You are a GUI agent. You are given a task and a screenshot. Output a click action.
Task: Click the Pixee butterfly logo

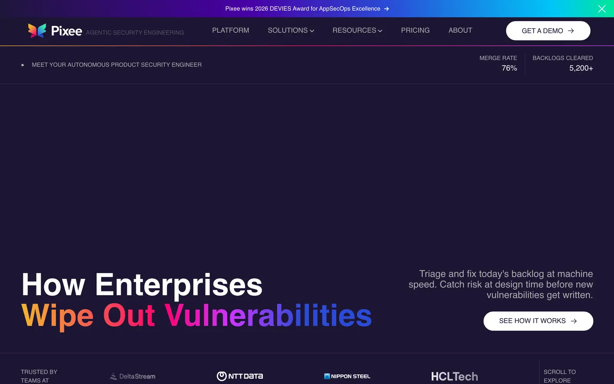click(x=37, y=30)
